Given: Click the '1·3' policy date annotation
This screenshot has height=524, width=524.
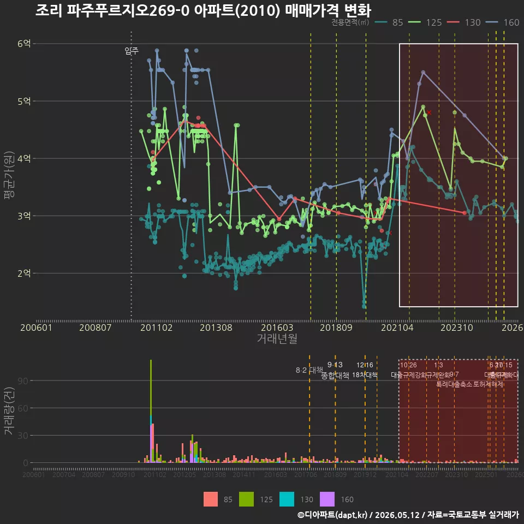Looking at the screenshot, I should [438, 365].
